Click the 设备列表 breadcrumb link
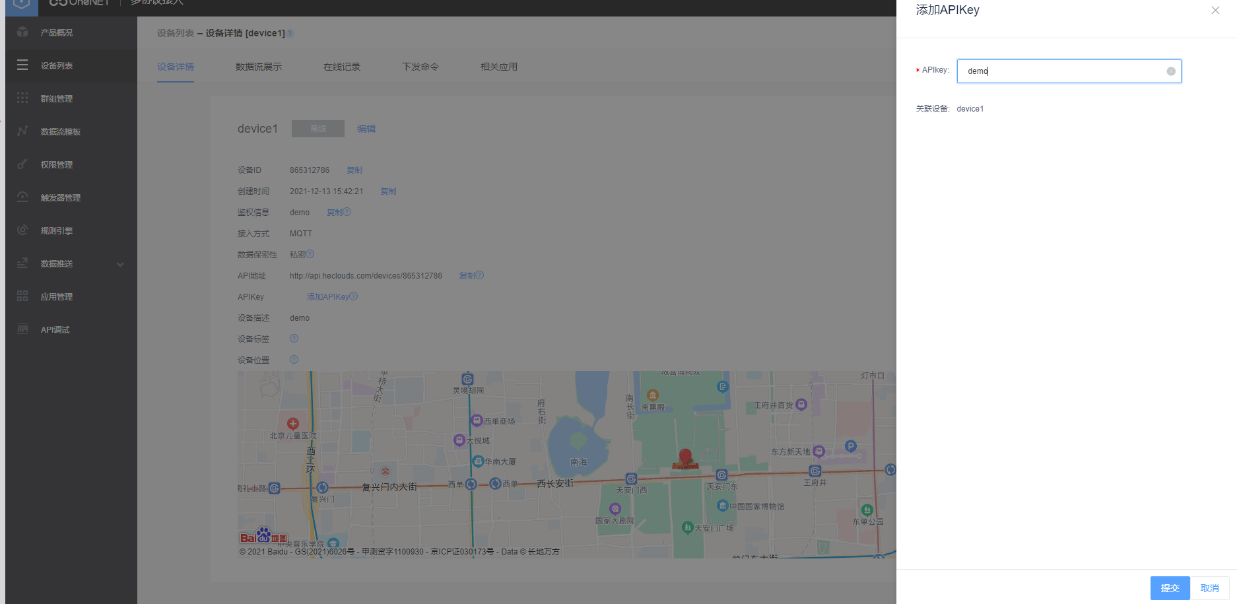The image size is (1237, 604). click(x=176, y=33)
